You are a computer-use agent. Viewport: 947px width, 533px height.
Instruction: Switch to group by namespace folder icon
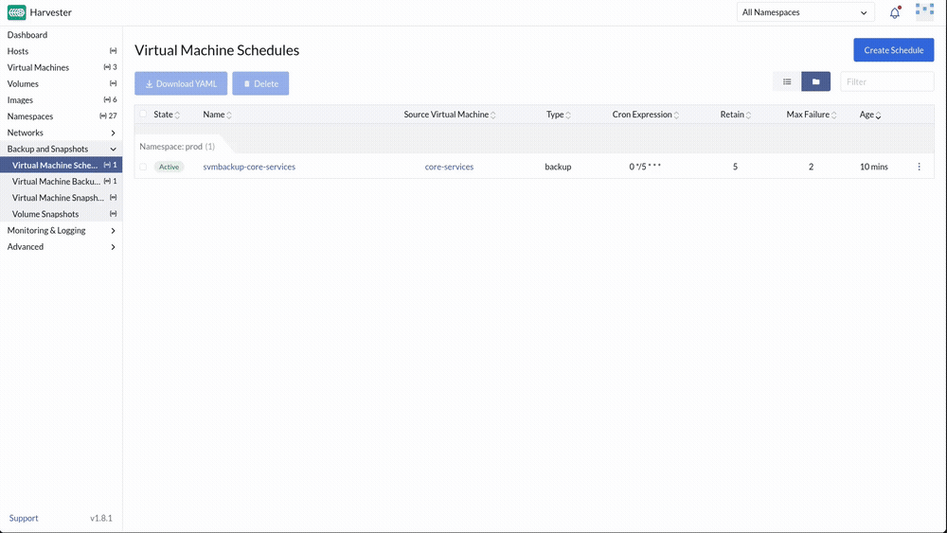tap(816, 81)
